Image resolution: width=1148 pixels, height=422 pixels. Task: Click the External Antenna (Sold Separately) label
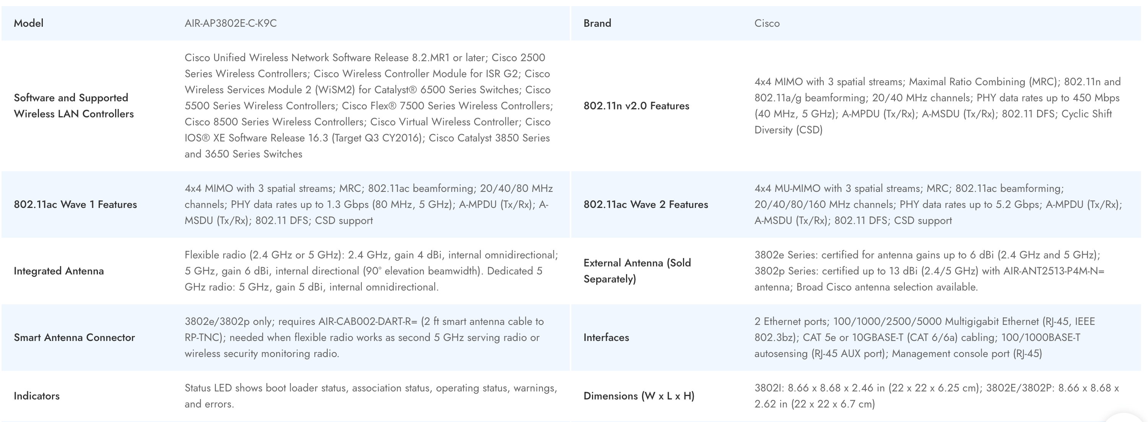637,271
